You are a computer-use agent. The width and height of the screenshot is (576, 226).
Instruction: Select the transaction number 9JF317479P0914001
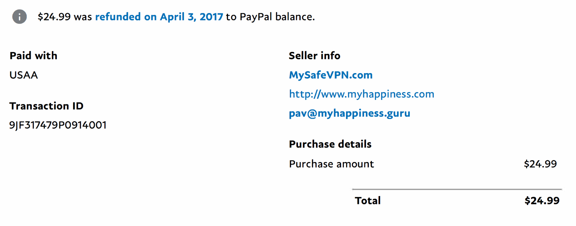point(58,125)
